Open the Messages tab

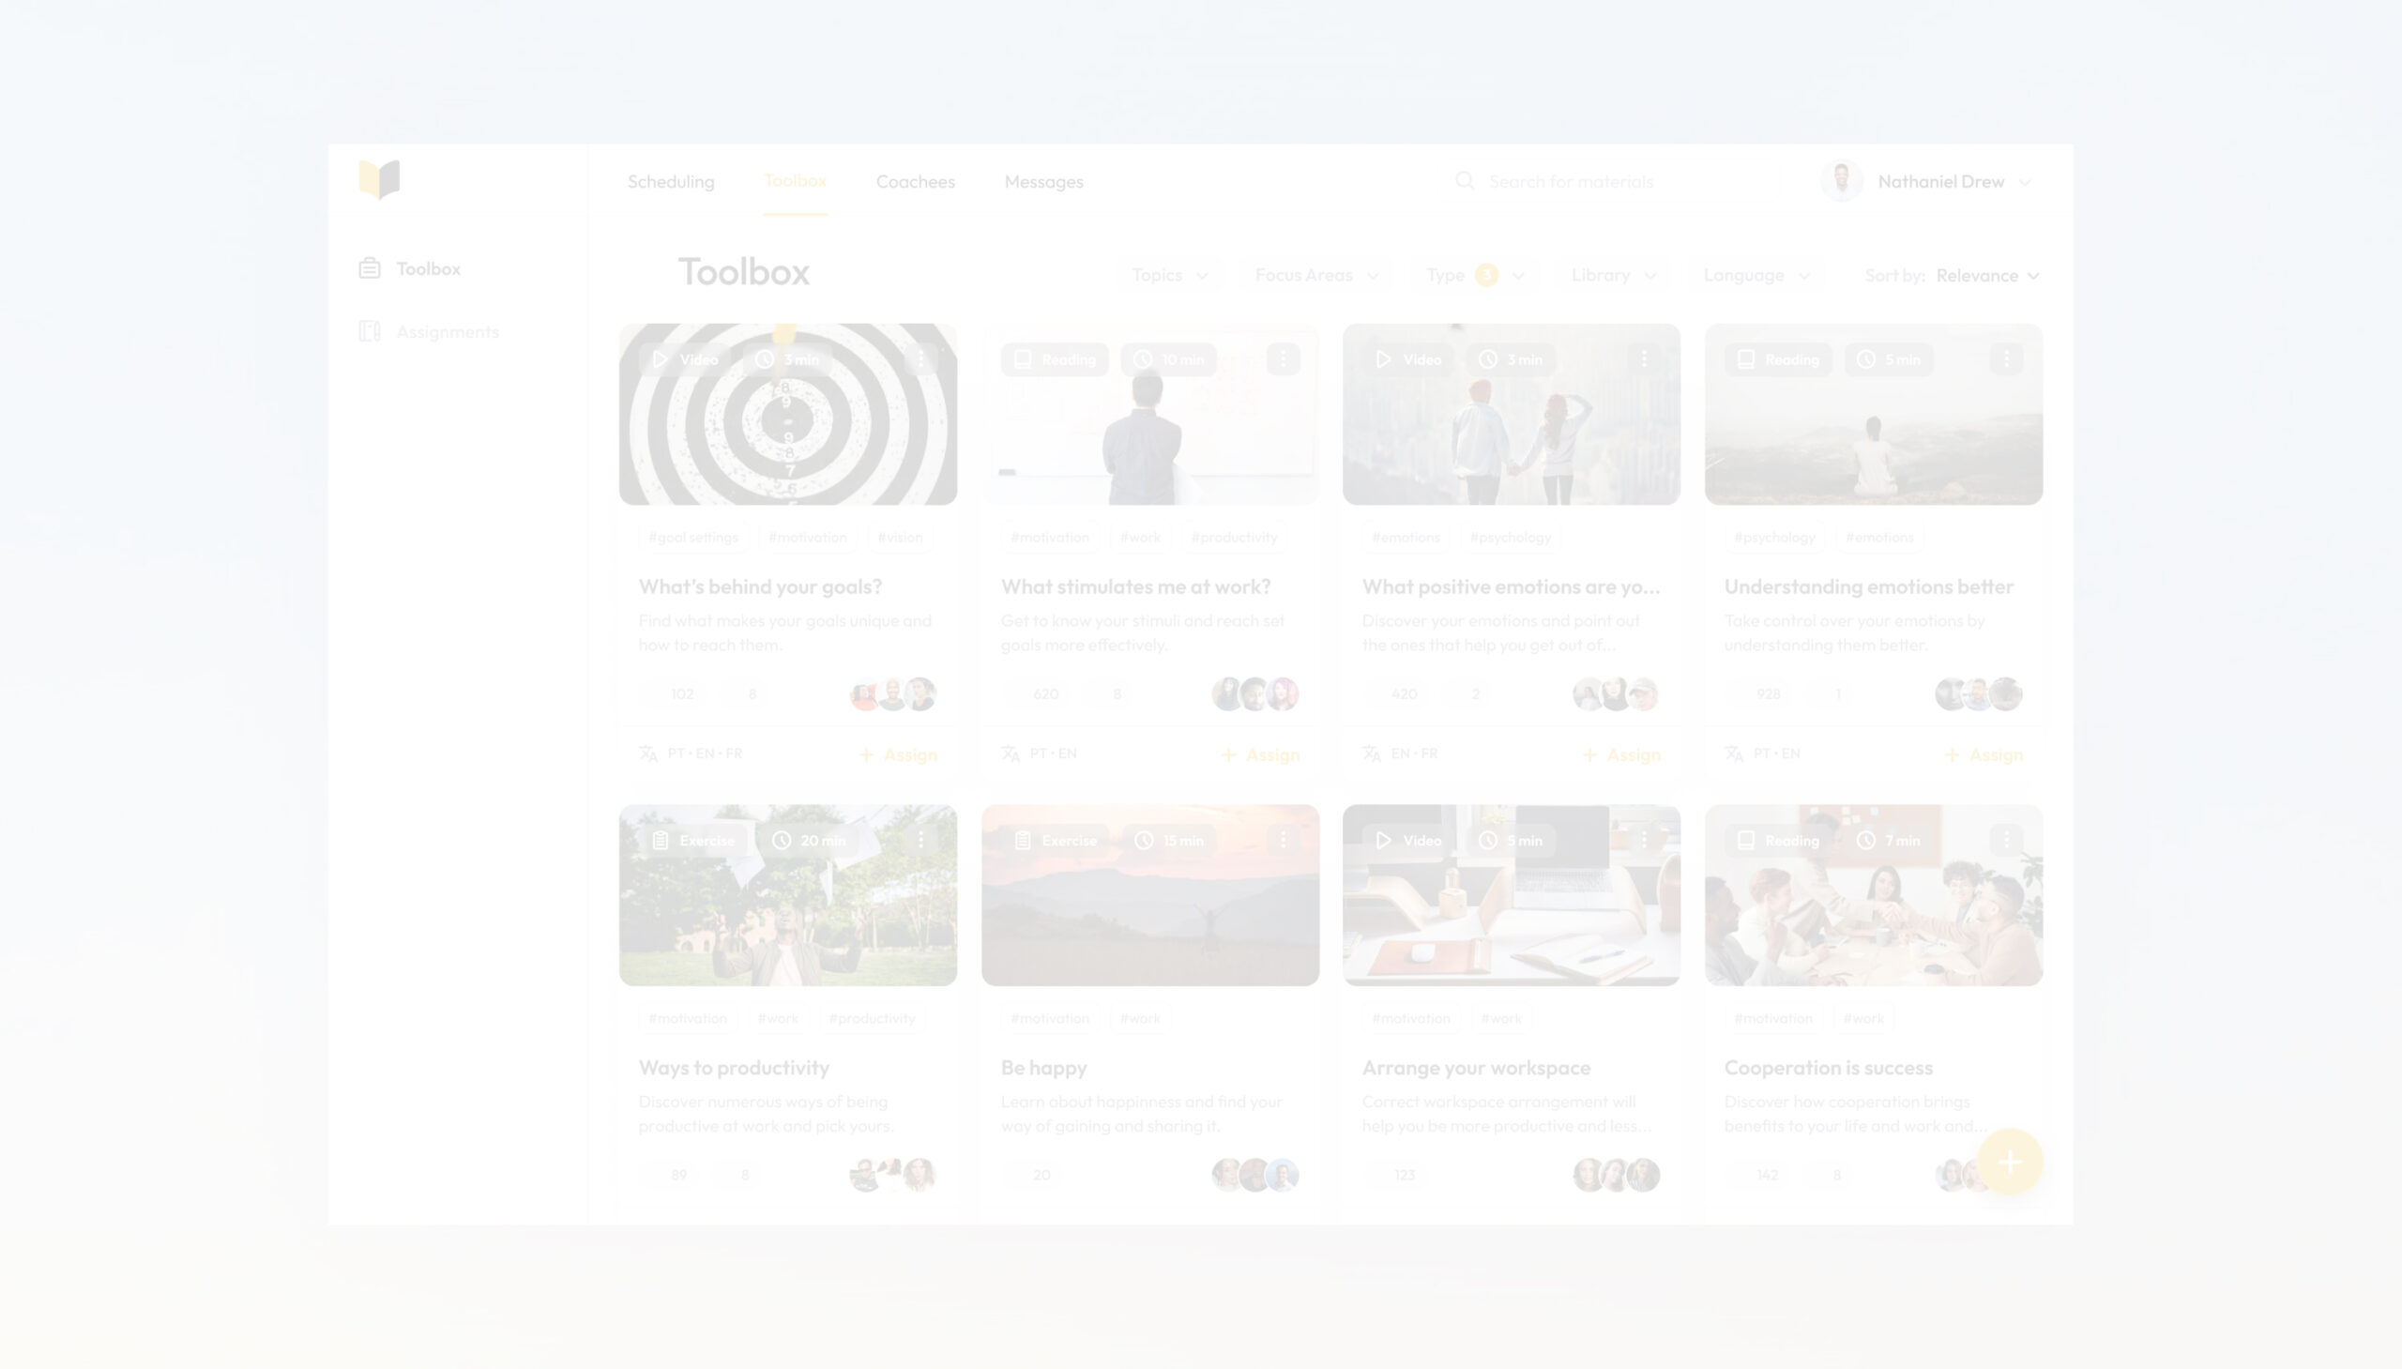tap(1043, 181)
